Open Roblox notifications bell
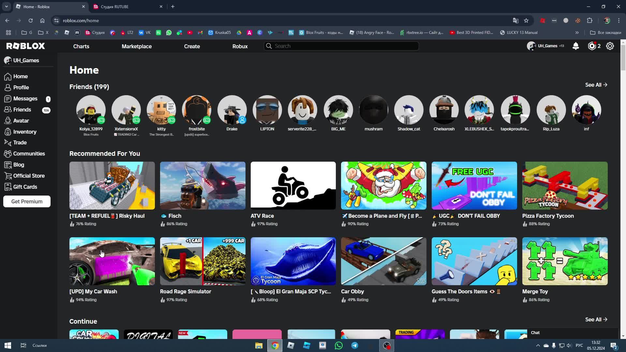 pos(576,46)
